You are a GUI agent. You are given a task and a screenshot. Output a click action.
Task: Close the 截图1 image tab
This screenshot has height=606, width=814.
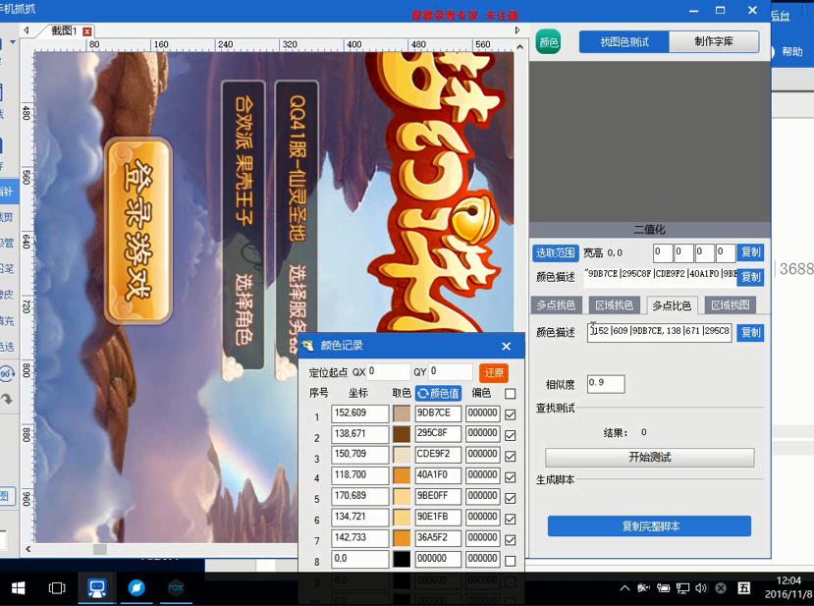(x=86, y=31)
